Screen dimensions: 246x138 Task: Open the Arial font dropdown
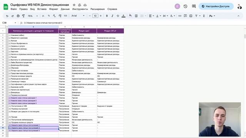tap(78, 16)
